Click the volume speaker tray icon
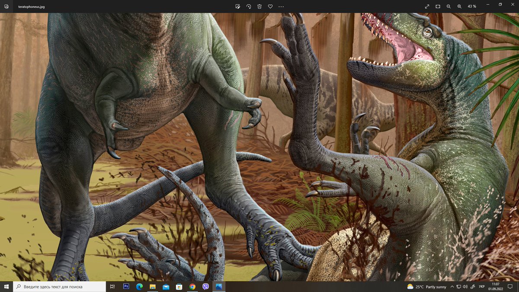 (465, 287)
